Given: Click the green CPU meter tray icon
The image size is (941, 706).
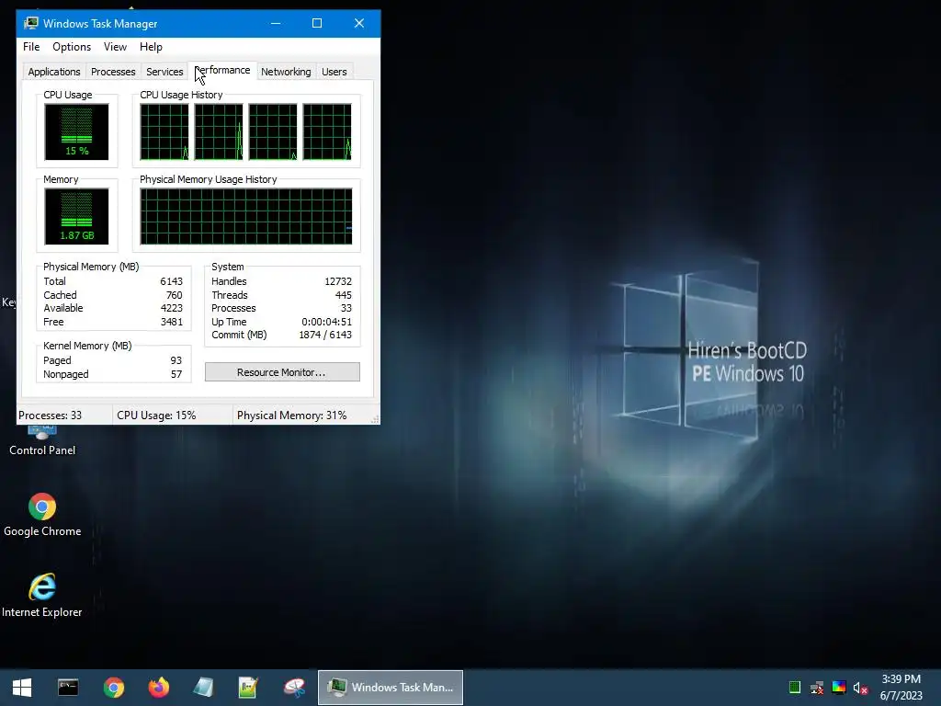Looking at the screenshot, I should click(x=795, y=688).
